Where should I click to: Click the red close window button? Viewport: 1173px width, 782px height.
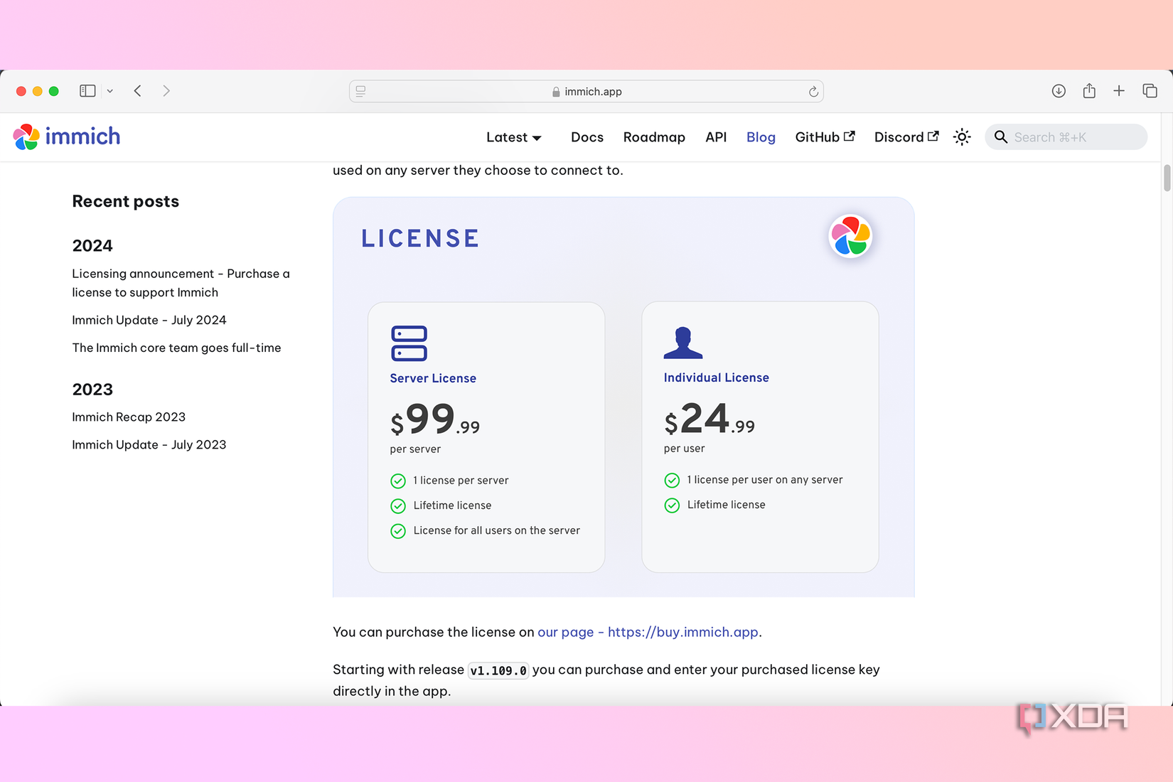click(x=21, y=91)
